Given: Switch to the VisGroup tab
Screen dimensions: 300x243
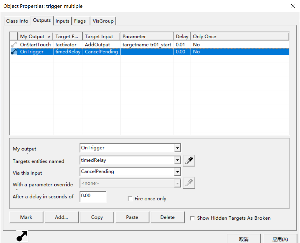Looking at the screenshot, I should pyautogui.click(x=103, y=21).
